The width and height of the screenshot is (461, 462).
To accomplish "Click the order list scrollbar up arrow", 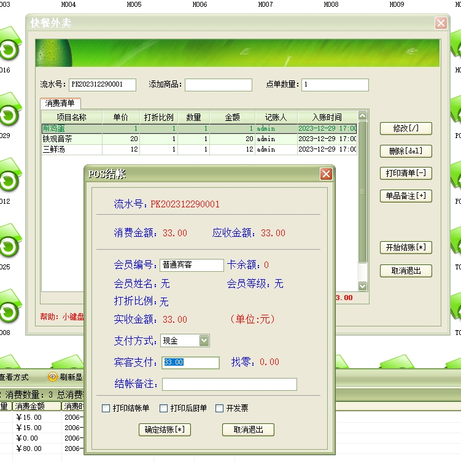I will point(362,115).
